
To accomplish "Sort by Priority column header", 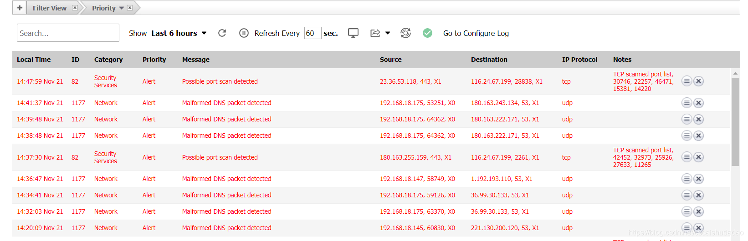I will 154,60.
